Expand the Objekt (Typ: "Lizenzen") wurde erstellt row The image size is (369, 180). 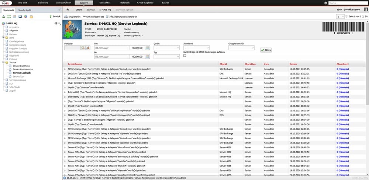click(65, 87)
